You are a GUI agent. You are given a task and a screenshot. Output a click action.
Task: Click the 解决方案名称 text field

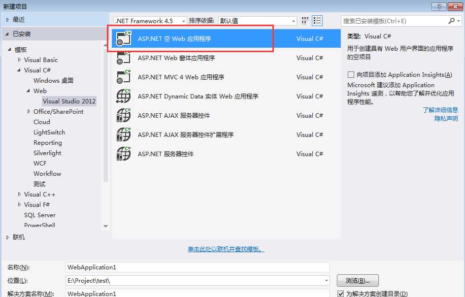click(198, 293)
